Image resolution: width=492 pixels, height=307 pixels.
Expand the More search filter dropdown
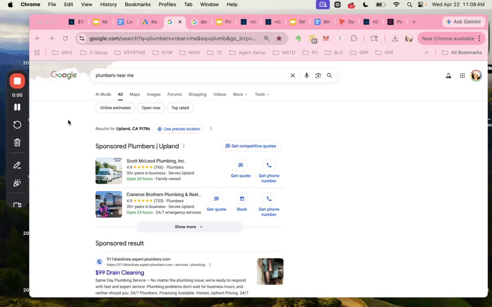[240, 94]
